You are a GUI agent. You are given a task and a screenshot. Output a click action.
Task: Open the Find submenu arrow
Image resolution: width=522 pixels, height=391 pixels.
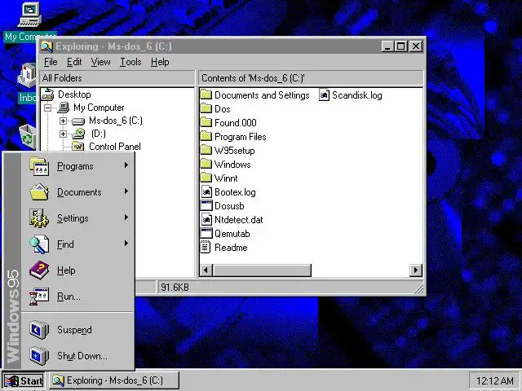pyautogui.click(x=126, y=243)
